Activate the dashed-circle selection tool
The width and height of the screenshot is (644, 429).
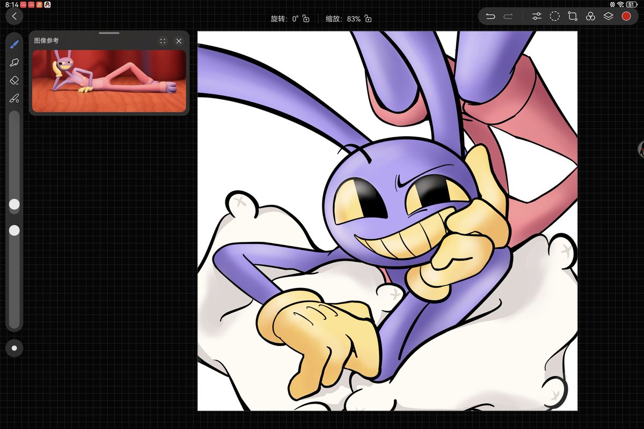[555, 17]
